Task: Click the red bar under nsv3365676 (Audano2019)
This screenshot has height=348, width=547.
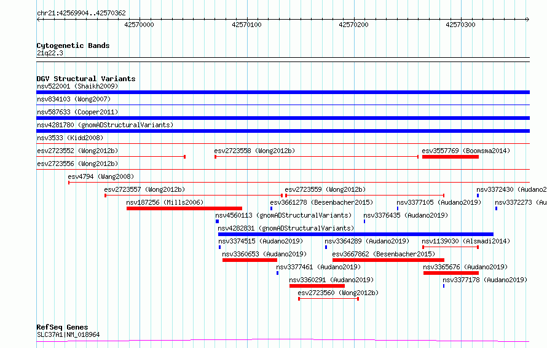Action: point(451,273)
